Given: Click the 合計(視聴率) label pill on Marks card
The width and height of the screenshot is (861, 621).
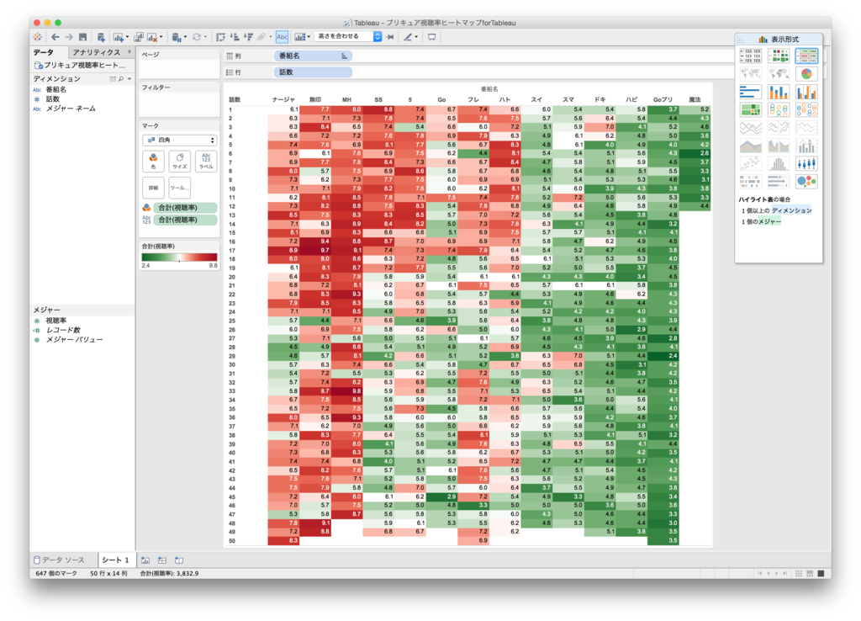Looking at the screenshot, I should click(185, 220).
